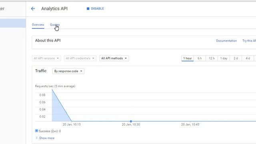The image size is (256, 144).
Task: Click the 0.08 axis value
Action: 42,95
